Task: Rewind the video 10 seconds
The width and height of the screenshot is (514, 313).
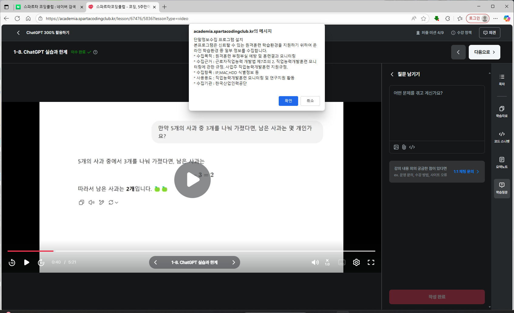Action: 12,263
